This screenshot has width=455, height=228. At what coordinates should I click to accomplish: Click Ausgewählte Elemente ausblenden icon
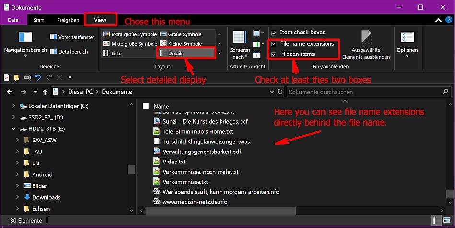(367, 37)
